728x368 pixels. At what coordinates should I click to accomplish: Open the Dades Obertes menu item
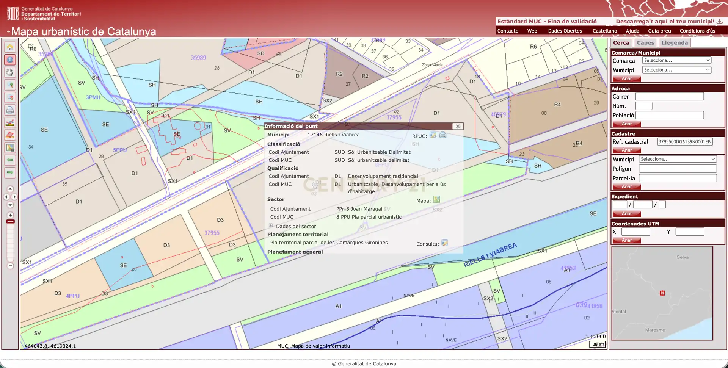pos(565,31)
